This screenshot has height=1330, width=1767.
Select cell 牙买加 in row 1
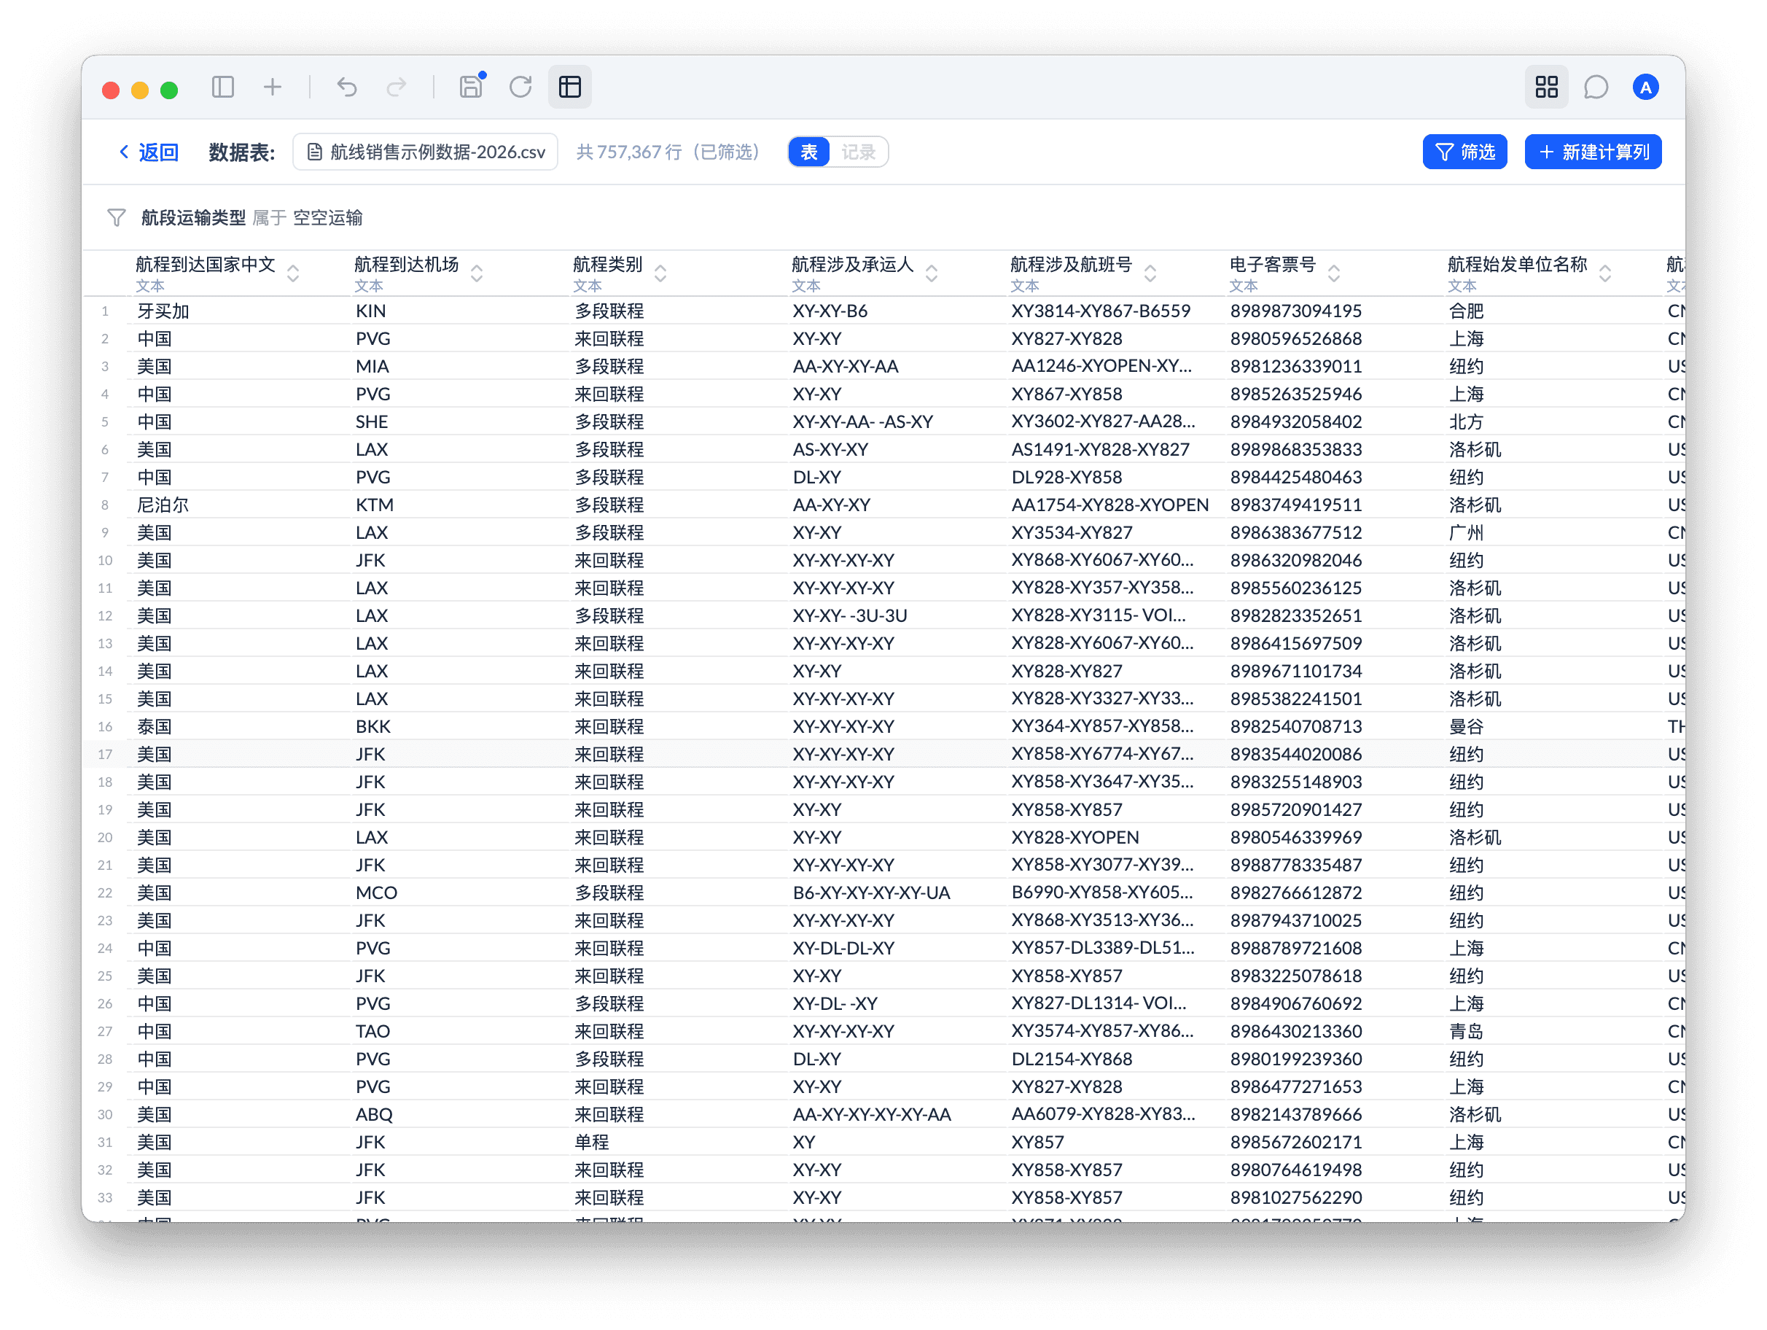[163, 311]
